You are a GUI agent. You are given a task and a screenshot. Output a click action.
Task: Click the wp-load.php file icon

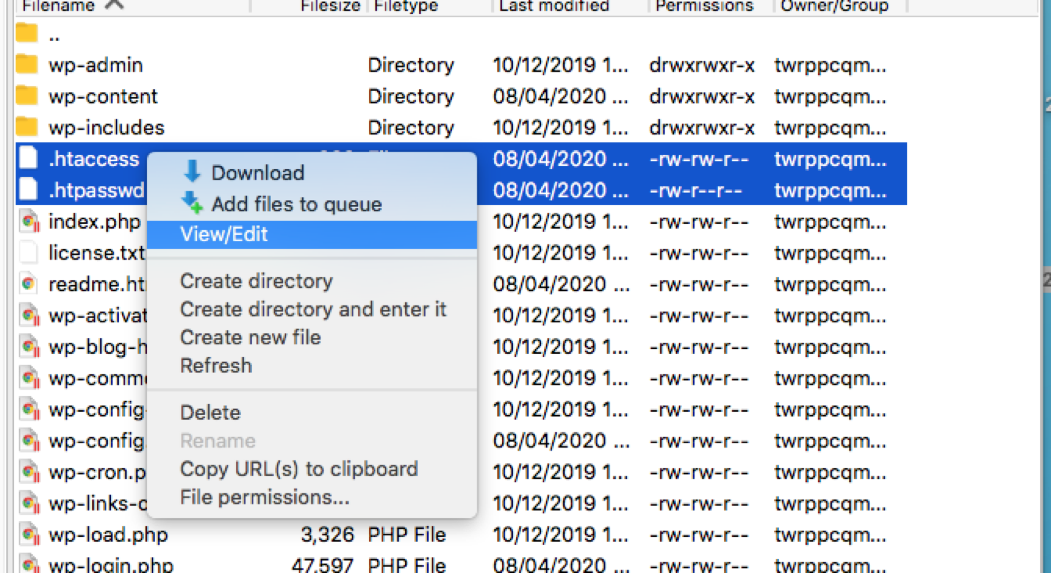[29, 535]
